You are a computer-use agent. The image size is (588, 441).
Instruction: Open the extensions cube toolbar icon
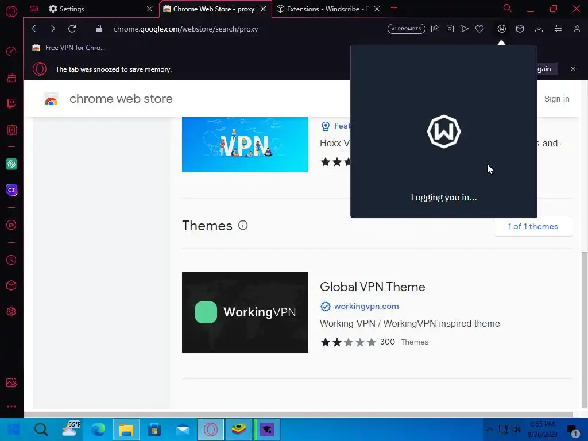click(x=520, y=29)
